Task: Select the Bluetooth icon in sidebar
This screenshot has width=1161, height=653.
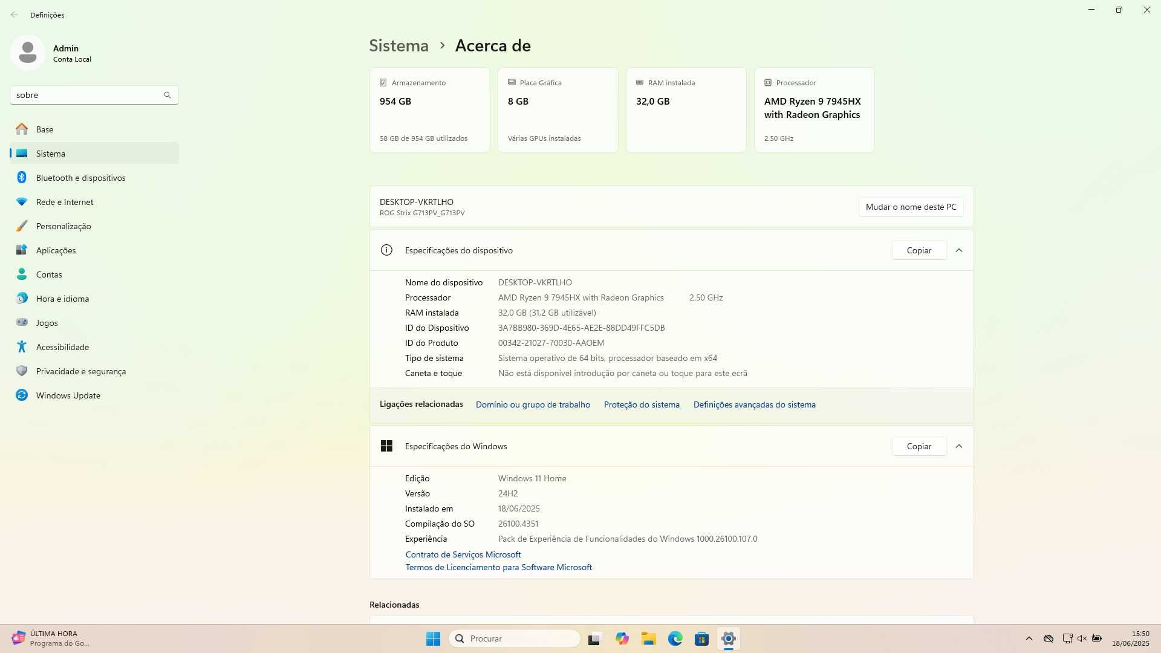Action: click(x=22, y=177)
